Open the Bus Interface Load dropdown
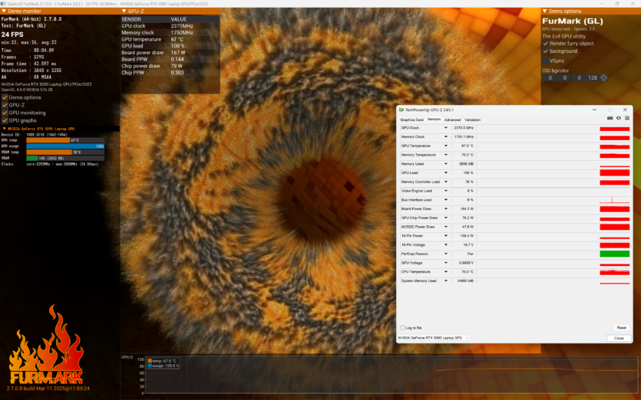 [x=445, y=200]
